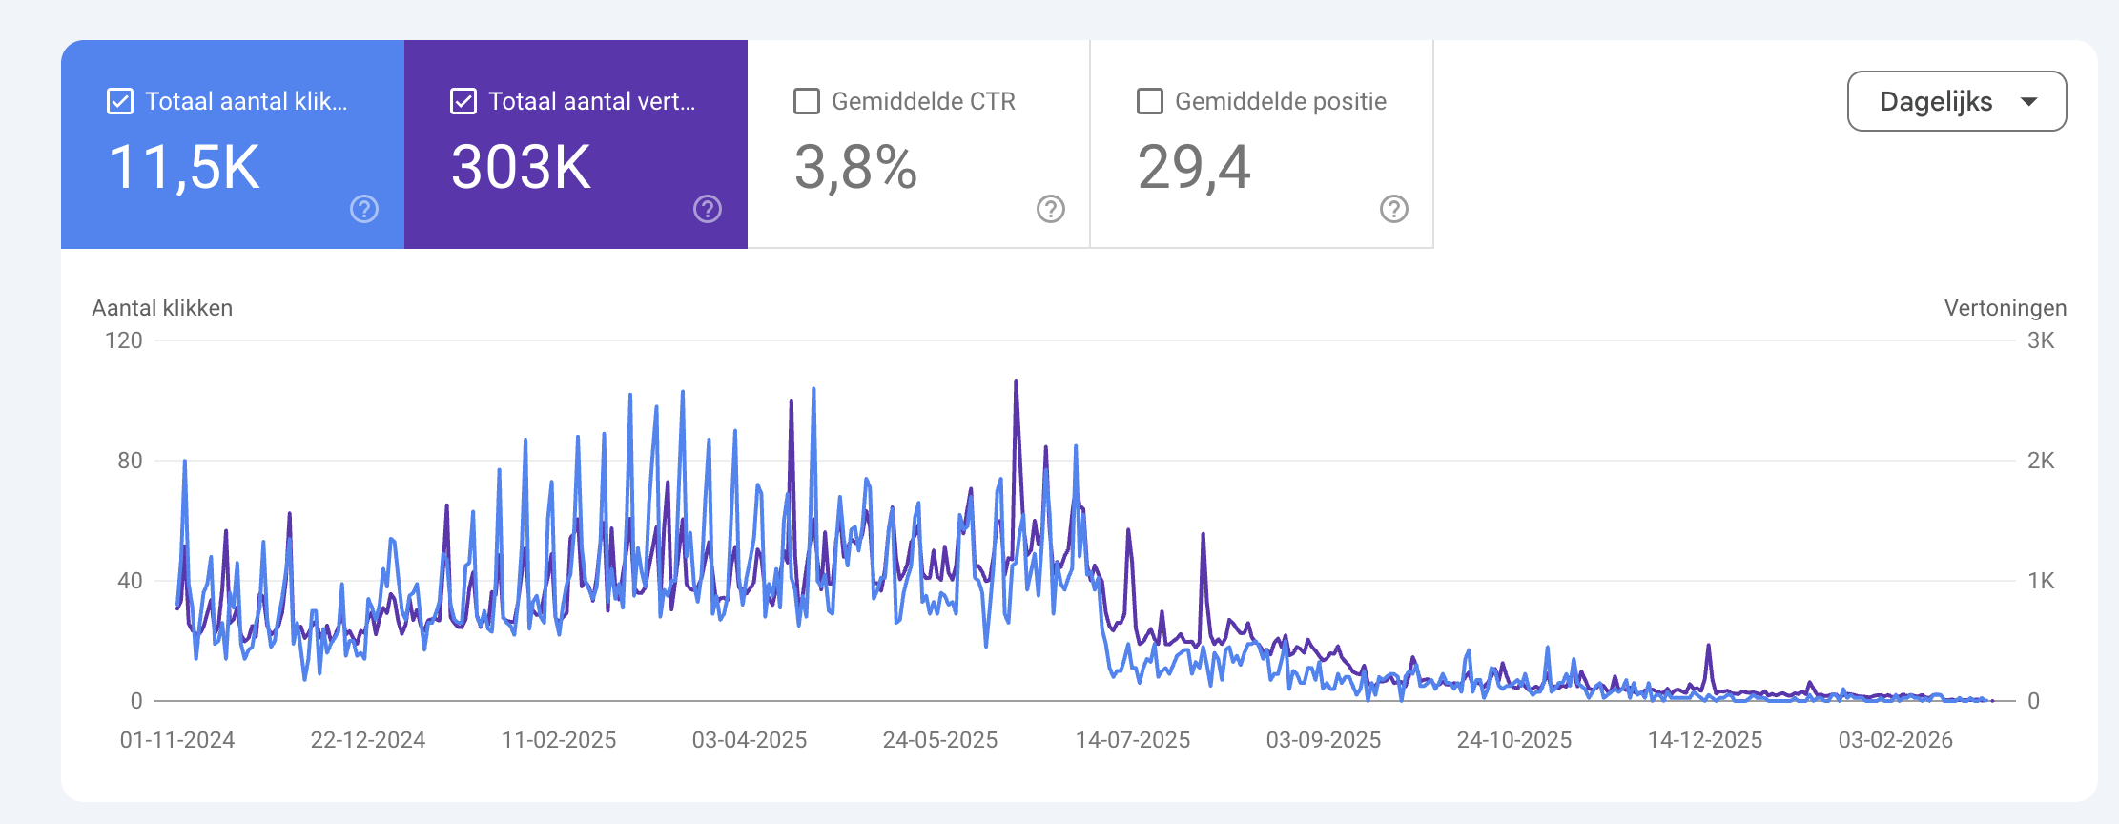Screen dimensions: 2119x824
Task: Uncheck the Totaal aantal vertoningen checkbox
Action: (x=463, y=101)
